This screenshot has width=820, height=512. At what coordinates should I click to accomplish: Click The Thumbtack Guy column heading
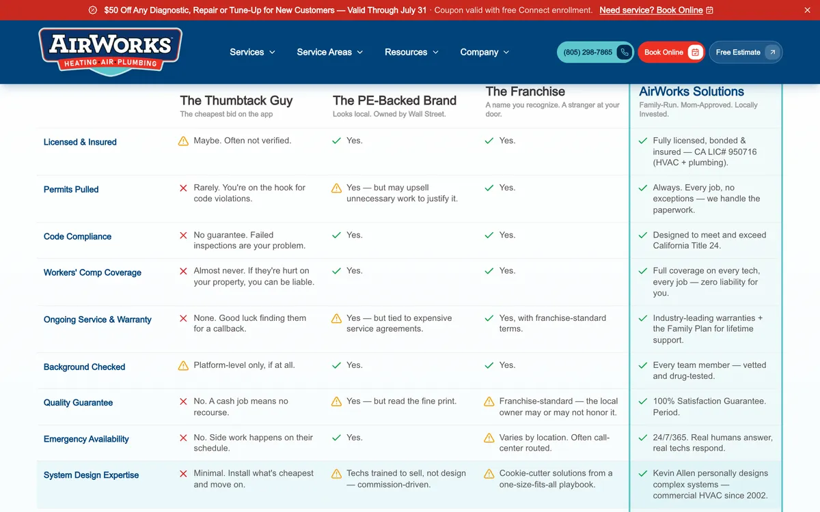click(x=236, y=100)
